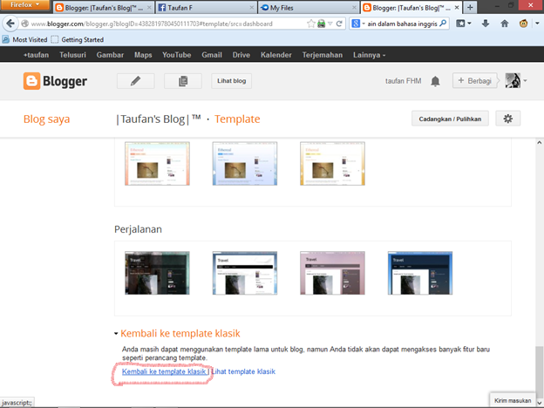Open the Firefox menu button
The height and width of the screenshot is (408, 544).
click(x=24, y=5)
